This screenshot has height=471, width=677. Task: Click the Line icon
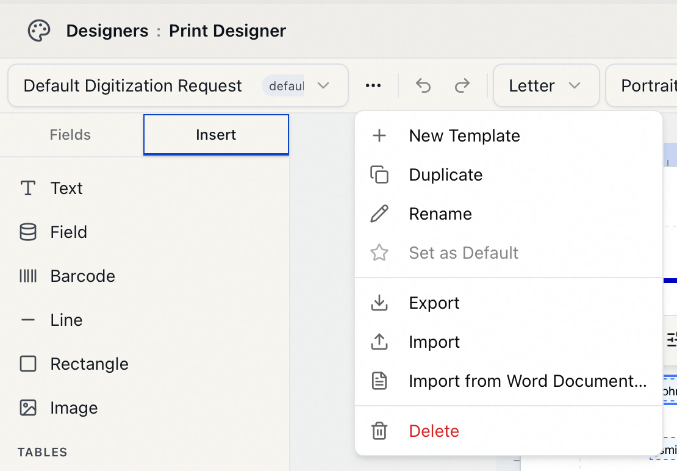click(x=28, y=320)
